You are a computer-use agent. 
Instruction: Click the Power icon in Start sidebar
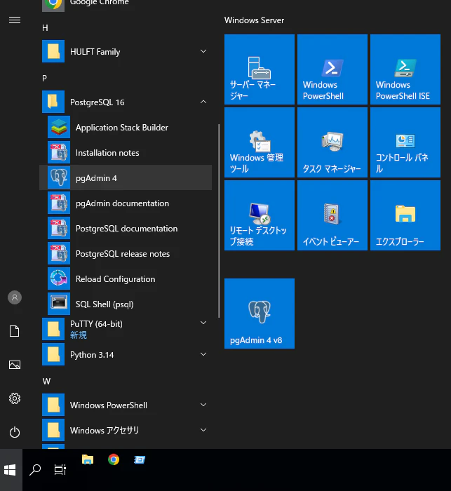(x=15, y=433)
